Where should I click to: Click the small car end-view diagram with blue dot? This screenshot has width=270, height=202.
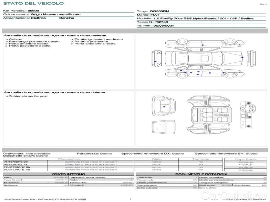pos(157,58)
